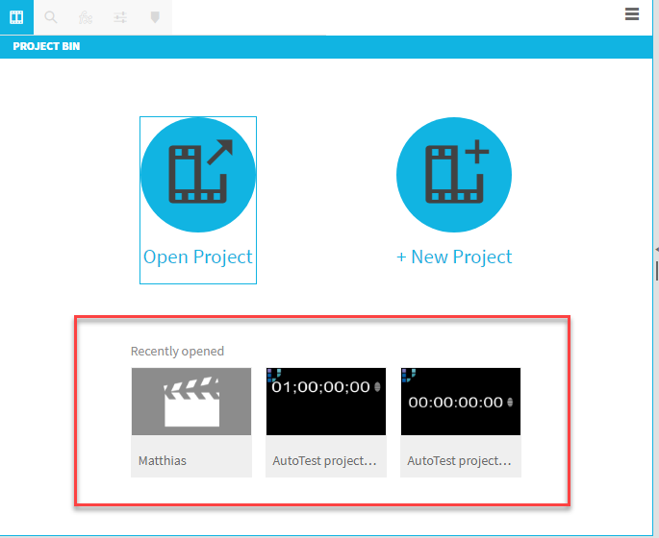Open the sliders adjustments tab
The image size is (659, 538).
[x=120, y=17]
